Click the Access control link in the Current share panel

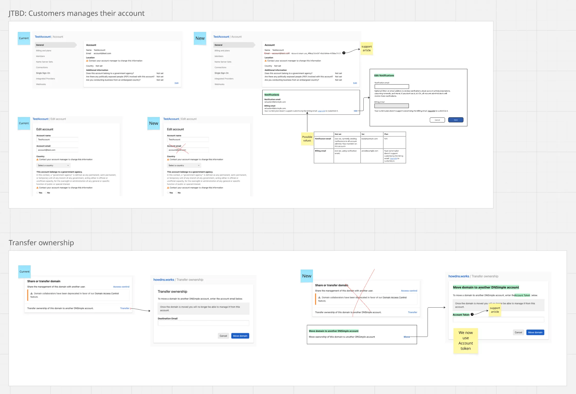pos(121,287)
